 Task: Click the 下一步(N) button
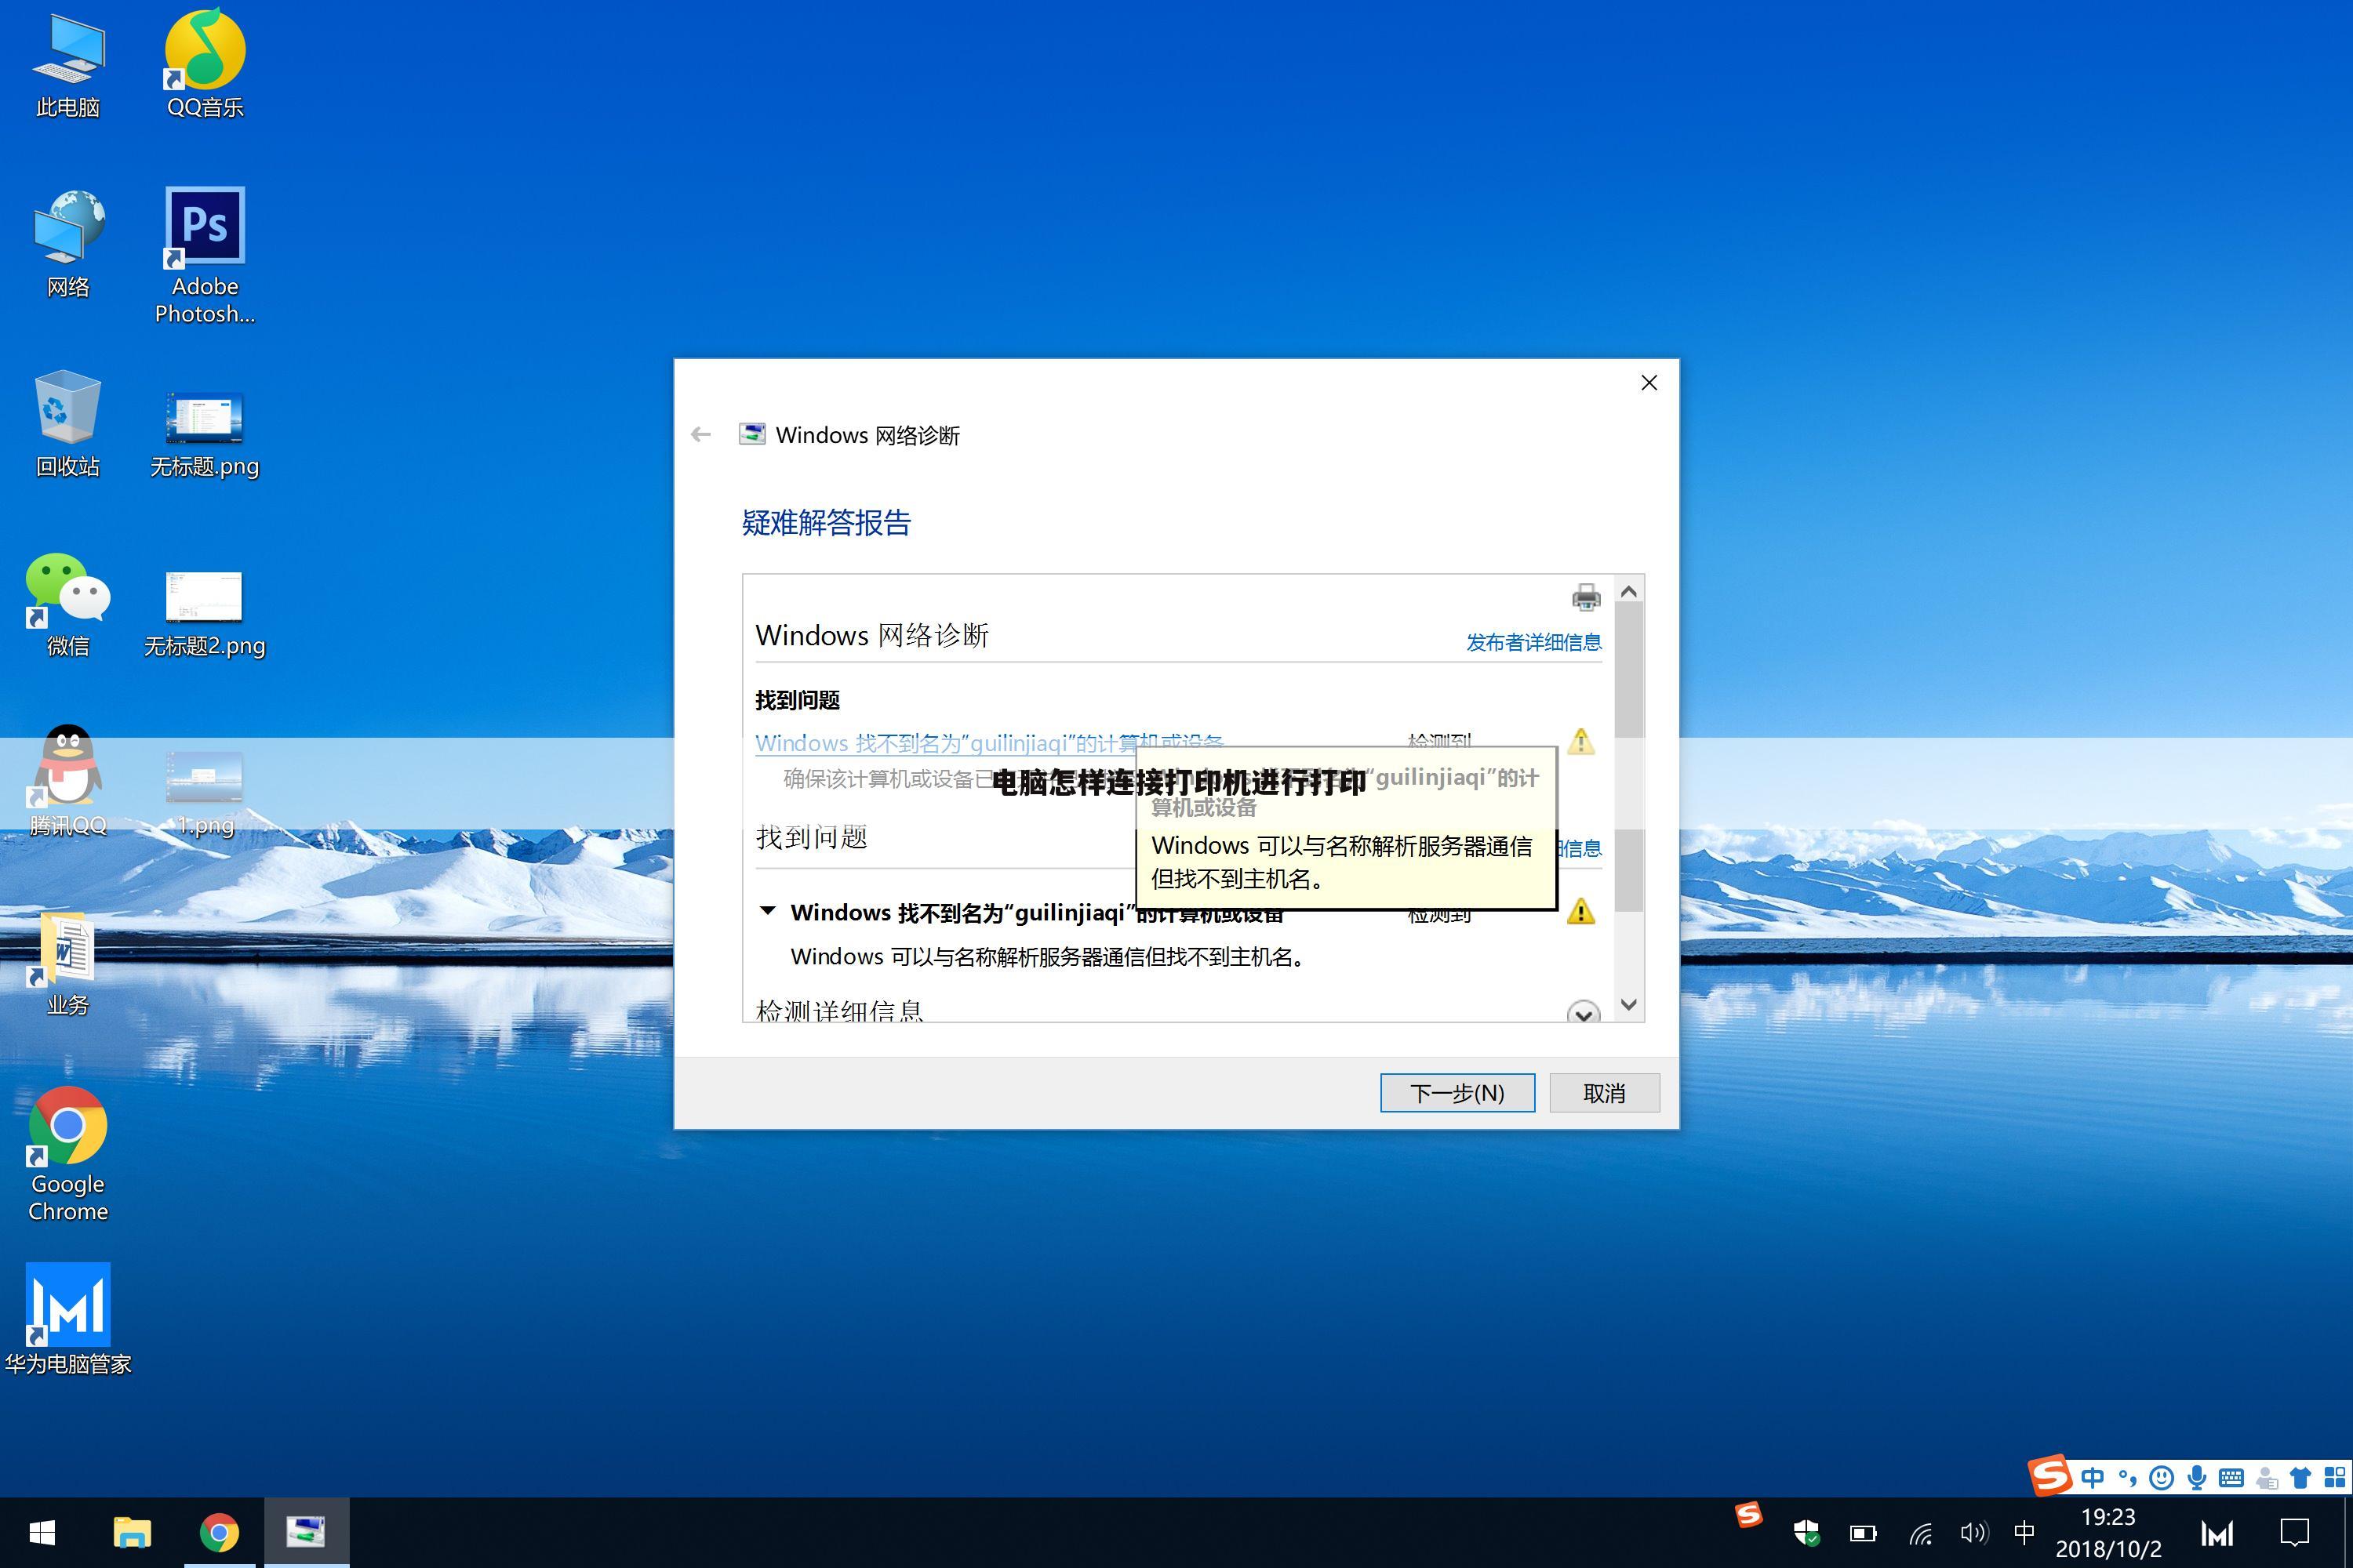tap(1457, 1093)
